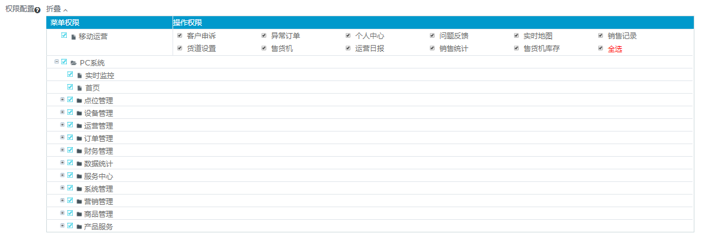The height and width of the screenshot is (239, 701).
Task: Expand the 点位管理 tree node
Action: [x=63, y=100]
